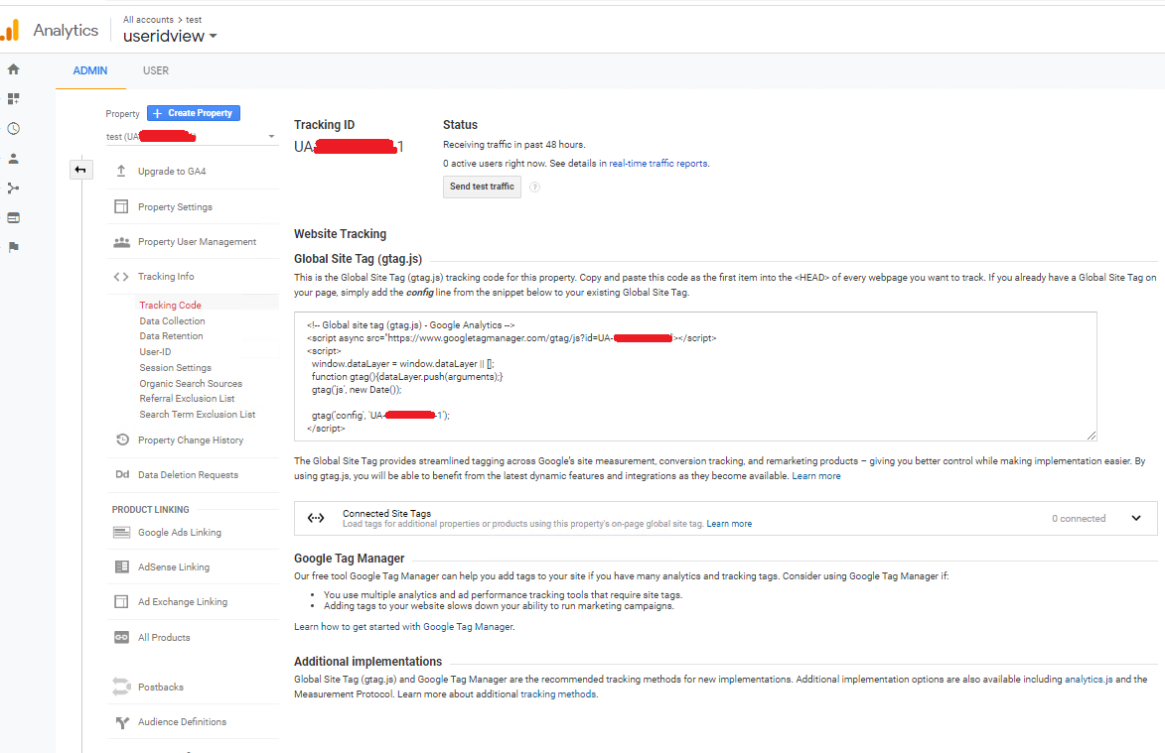Open Audience Definitions

click(x=182, y=722)
